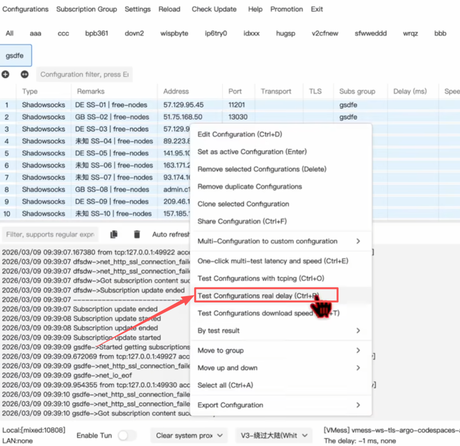Click the trash icon to clear the log
Image resolution: width=460 pixels, height=446 pixels.
[x=137, y=234]
